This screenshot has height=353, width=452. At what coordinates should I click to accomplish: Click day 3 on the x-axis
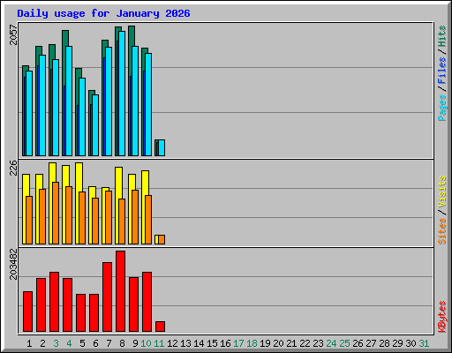coord(56,343)
